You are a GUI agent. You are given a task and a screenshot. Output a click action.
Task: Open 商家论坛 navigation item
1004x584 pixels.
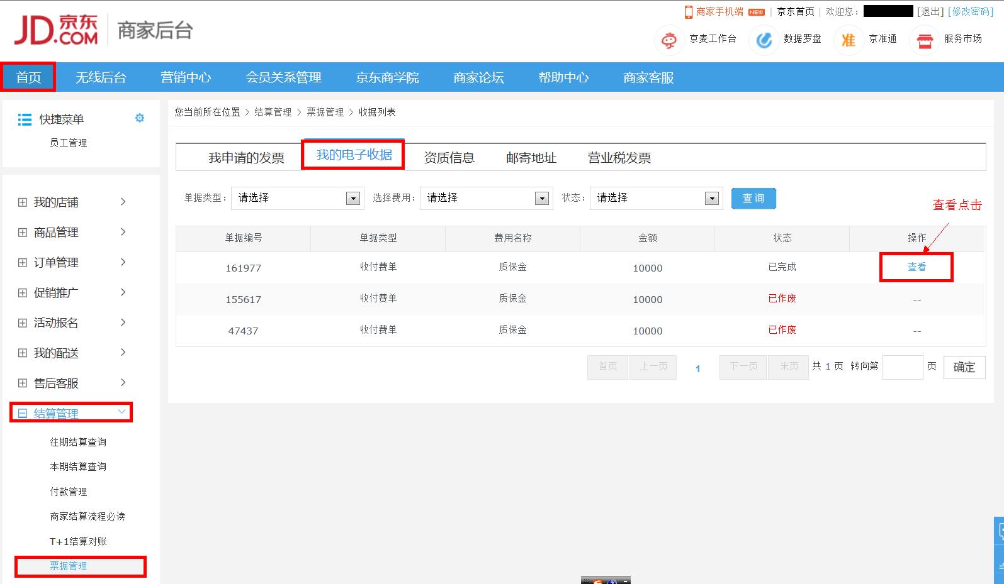478,77
